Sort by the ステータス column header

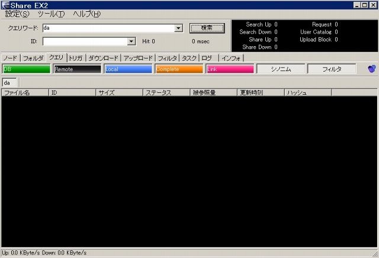click(166, 92)
